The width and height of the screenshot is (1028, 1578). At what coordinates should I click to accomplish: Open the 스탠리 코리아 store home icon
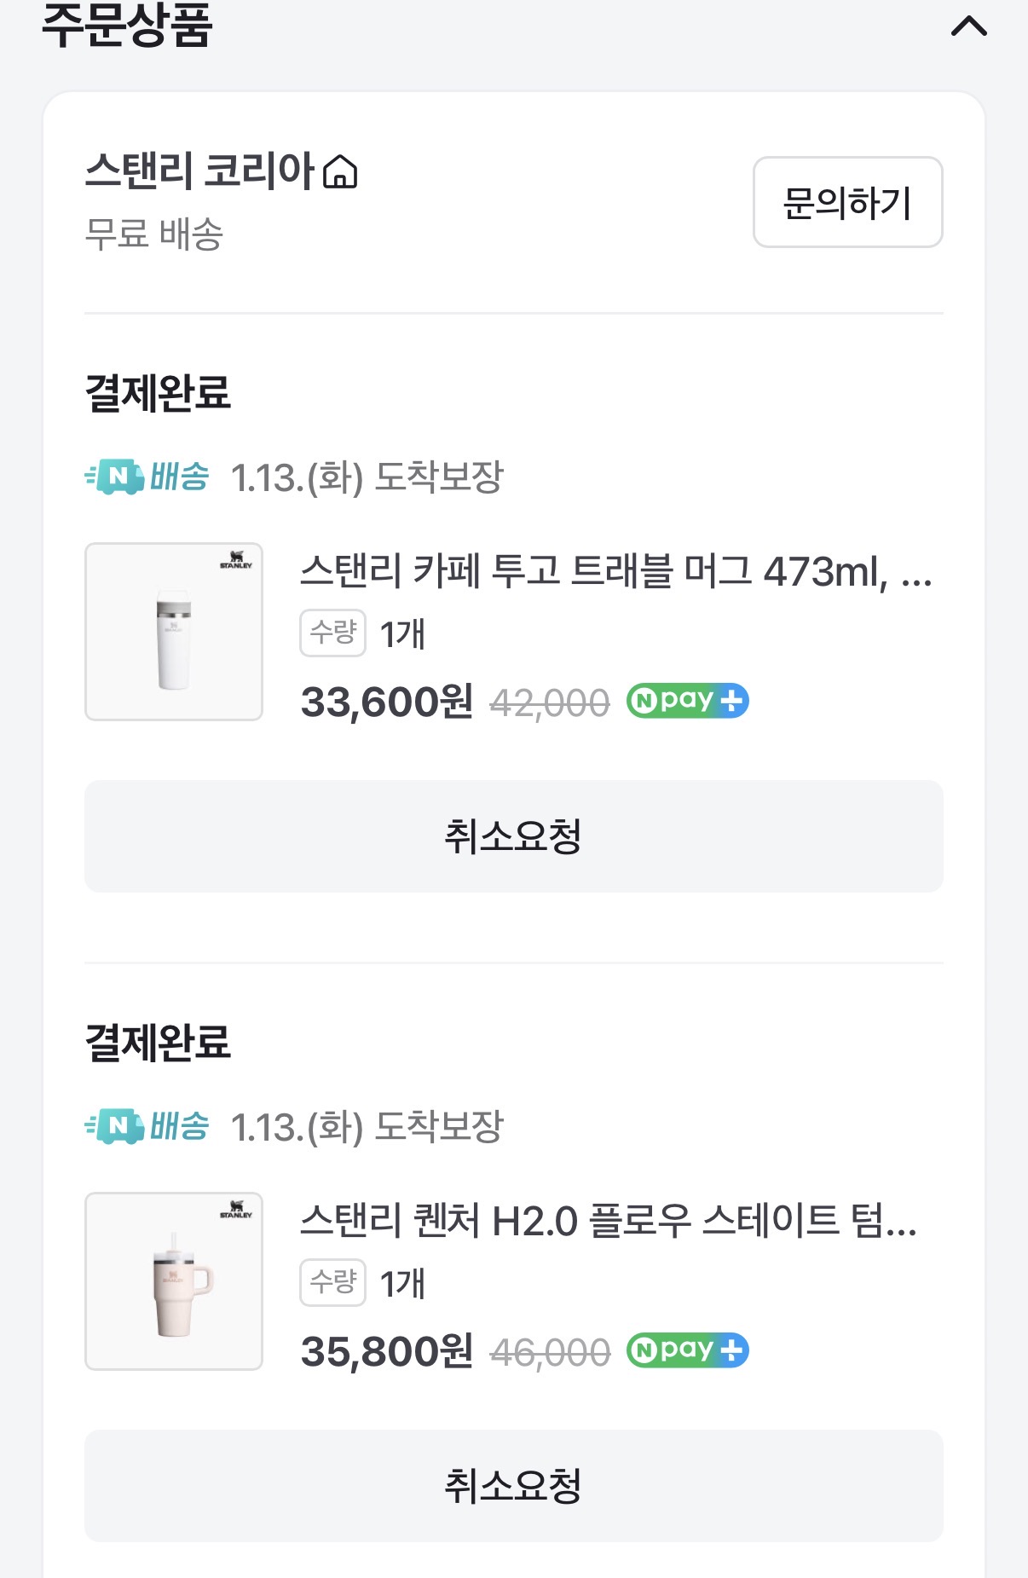[x=340, y=171]
